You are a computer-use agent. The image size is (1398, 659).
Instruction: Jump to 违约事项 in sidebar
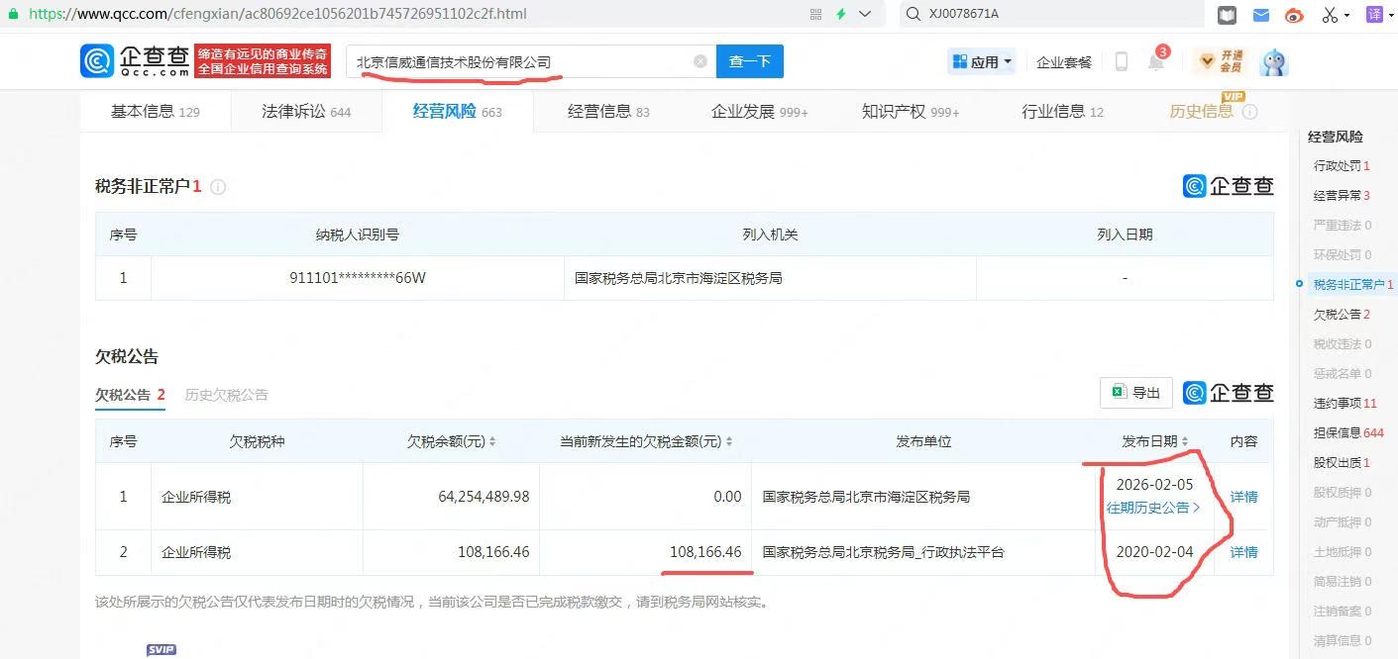click(1344, 404)
